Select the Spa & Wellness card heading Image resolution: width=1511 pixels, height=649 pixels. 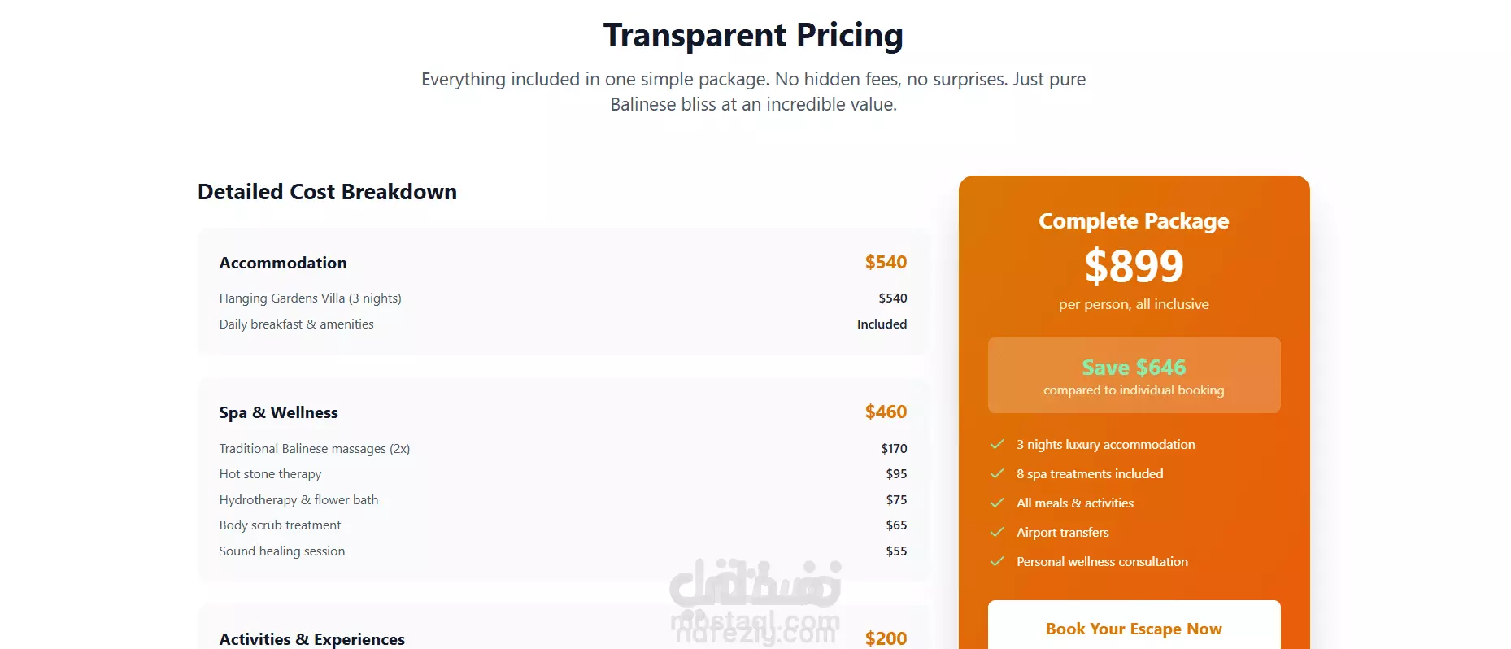278,412
